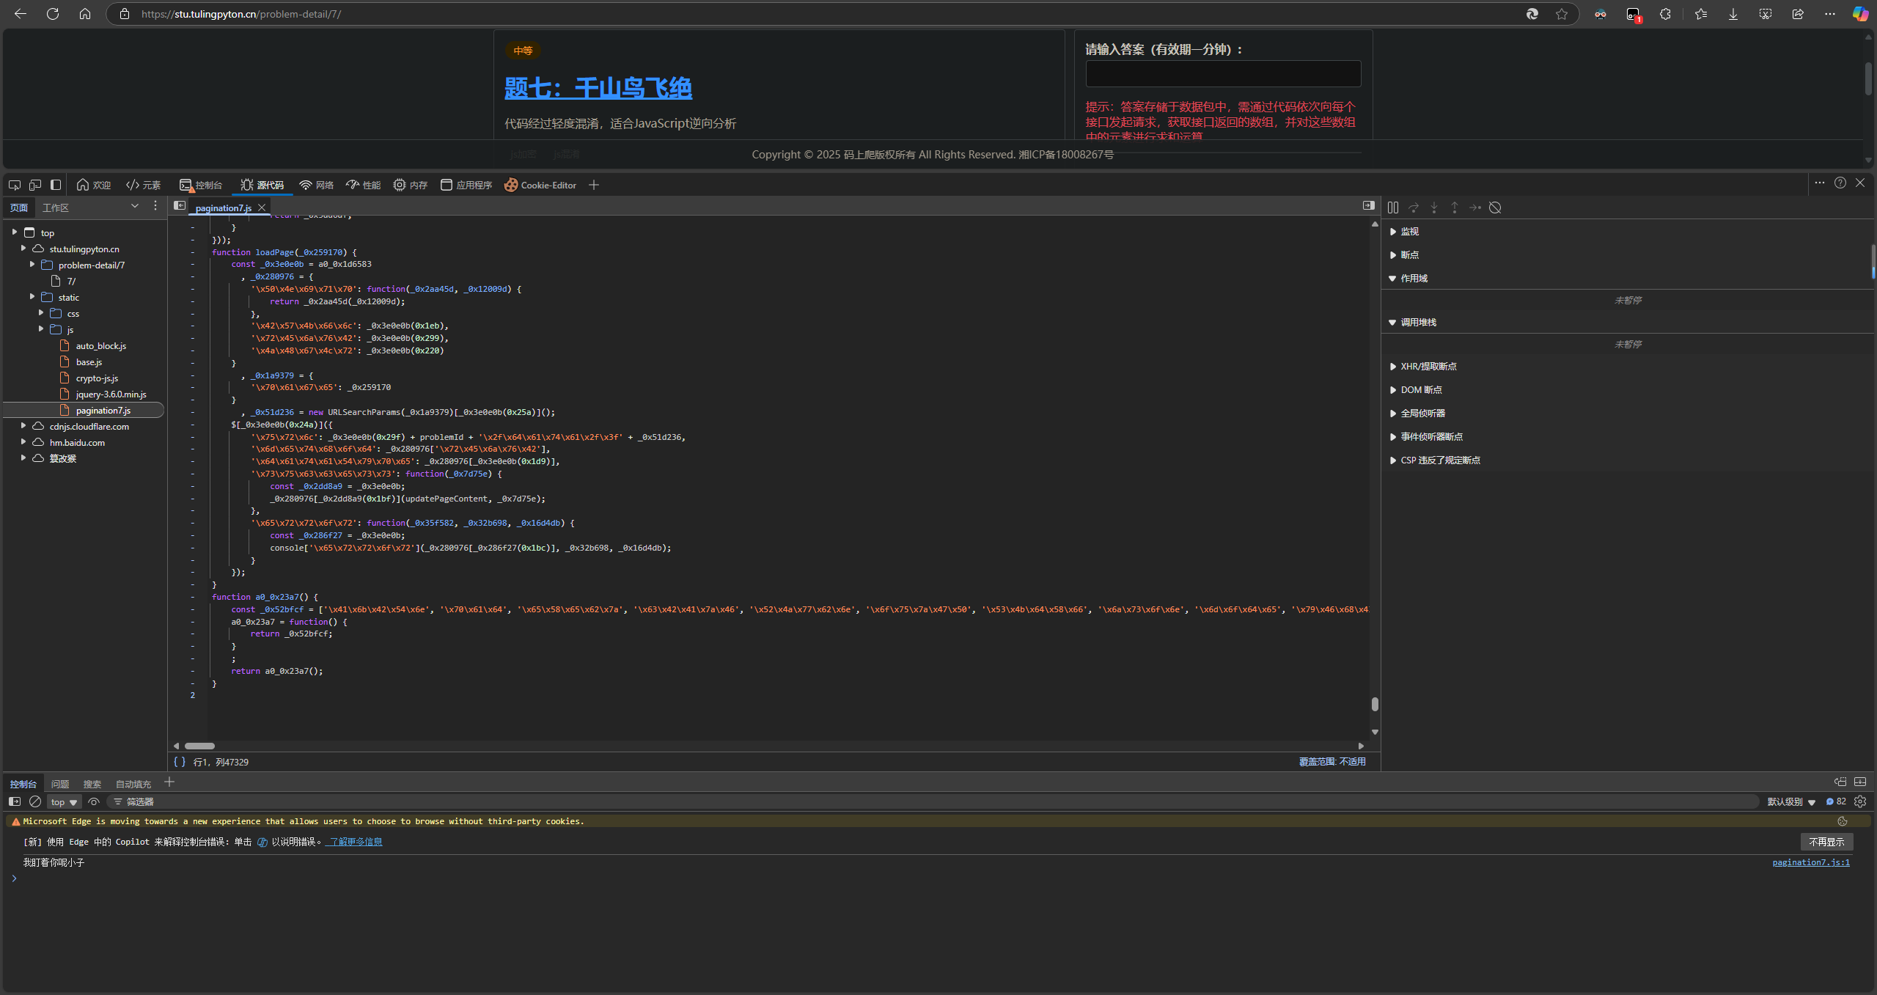Viewport: 1877px width, 995px height.
Task: Click the pause script execution icon
Action: 1392,208
